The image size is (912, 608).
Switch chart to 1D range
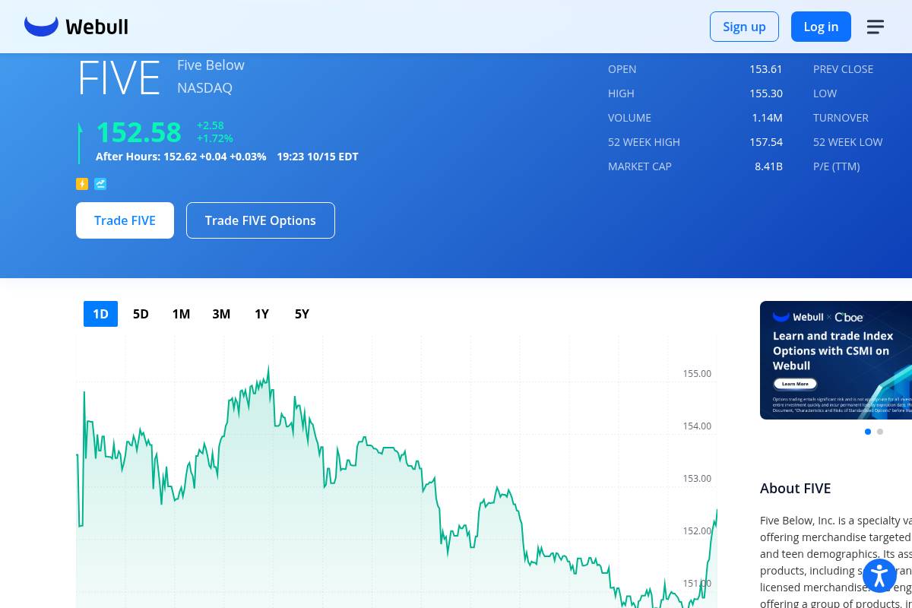[x=100, y=314]
